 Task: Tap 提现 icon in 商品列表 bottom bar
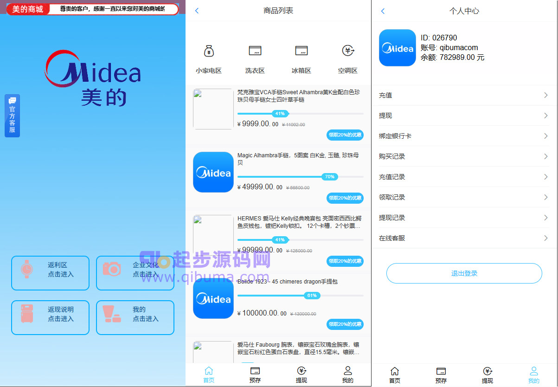pyautogui.click(x=301, y=371)
